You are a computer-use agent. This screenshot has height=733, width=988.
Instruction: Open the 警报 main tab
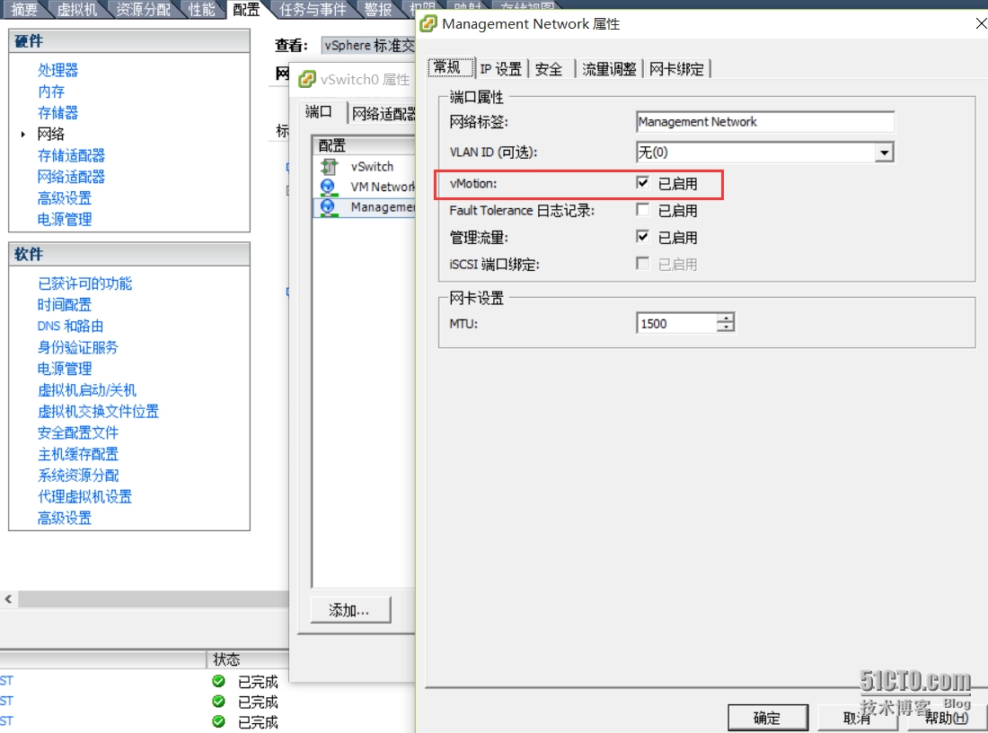click(x=378, y=10)
